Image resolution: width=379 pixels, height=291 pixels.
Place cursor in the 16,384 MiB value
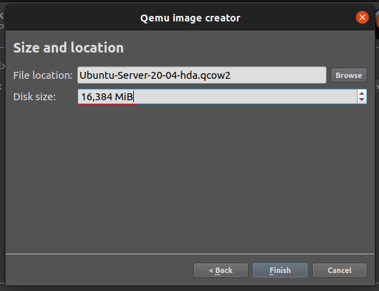(x=107, y=97)
